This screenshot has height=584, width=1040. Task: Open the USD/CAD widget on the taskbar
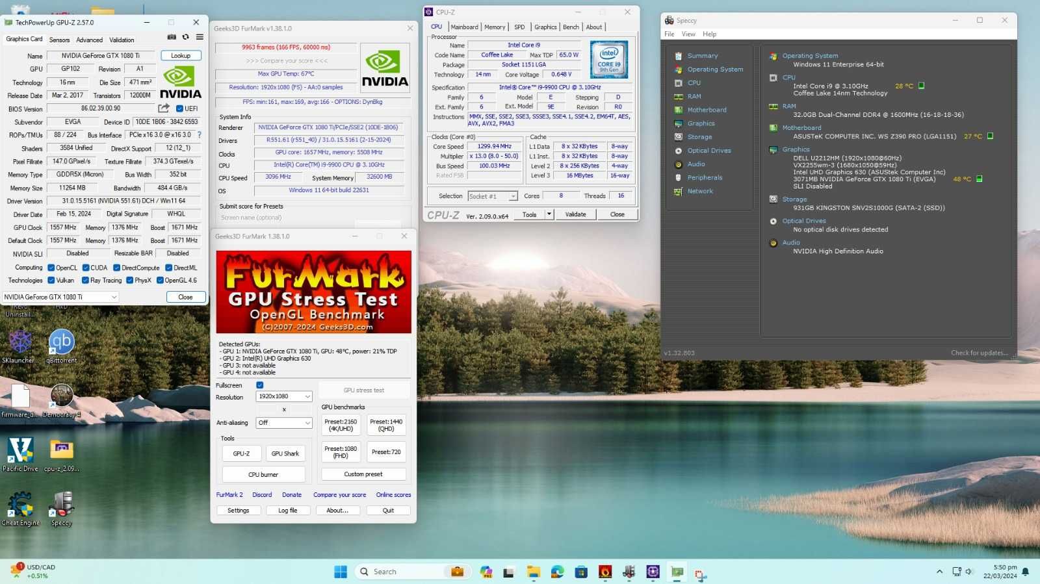tap(32, 572)
